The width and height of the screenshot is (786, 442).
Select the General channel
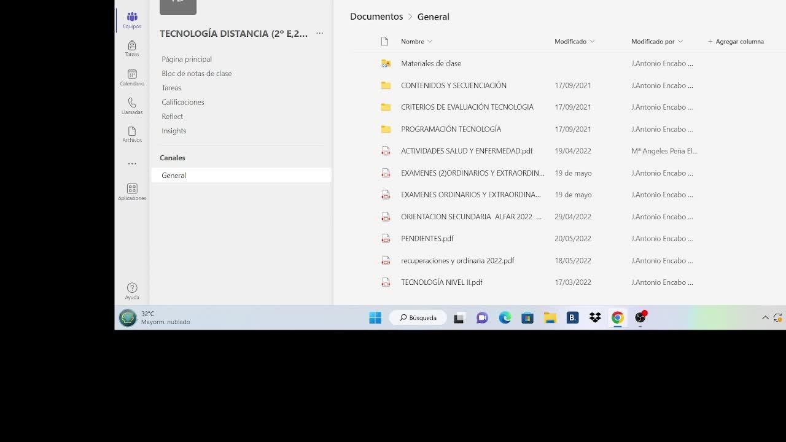pos(241,175)
